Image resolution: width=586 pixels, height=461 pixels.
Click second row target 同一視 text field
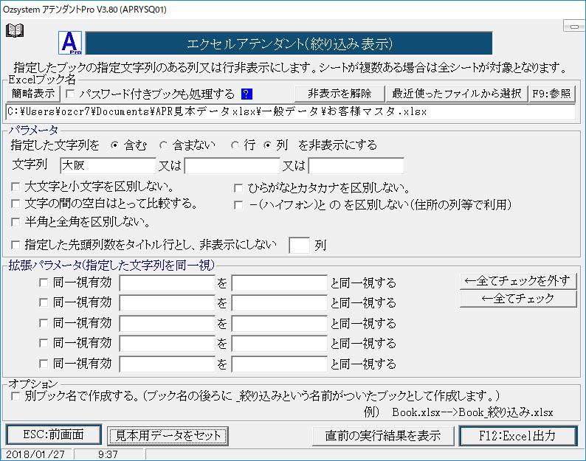pyautogui.click(x=280, y=303)
